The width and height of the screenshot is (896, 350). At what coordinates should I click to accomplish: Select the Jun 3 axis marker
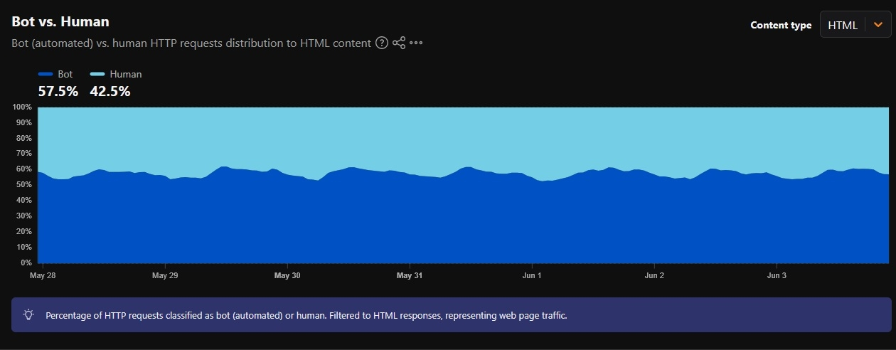[777, 275]
